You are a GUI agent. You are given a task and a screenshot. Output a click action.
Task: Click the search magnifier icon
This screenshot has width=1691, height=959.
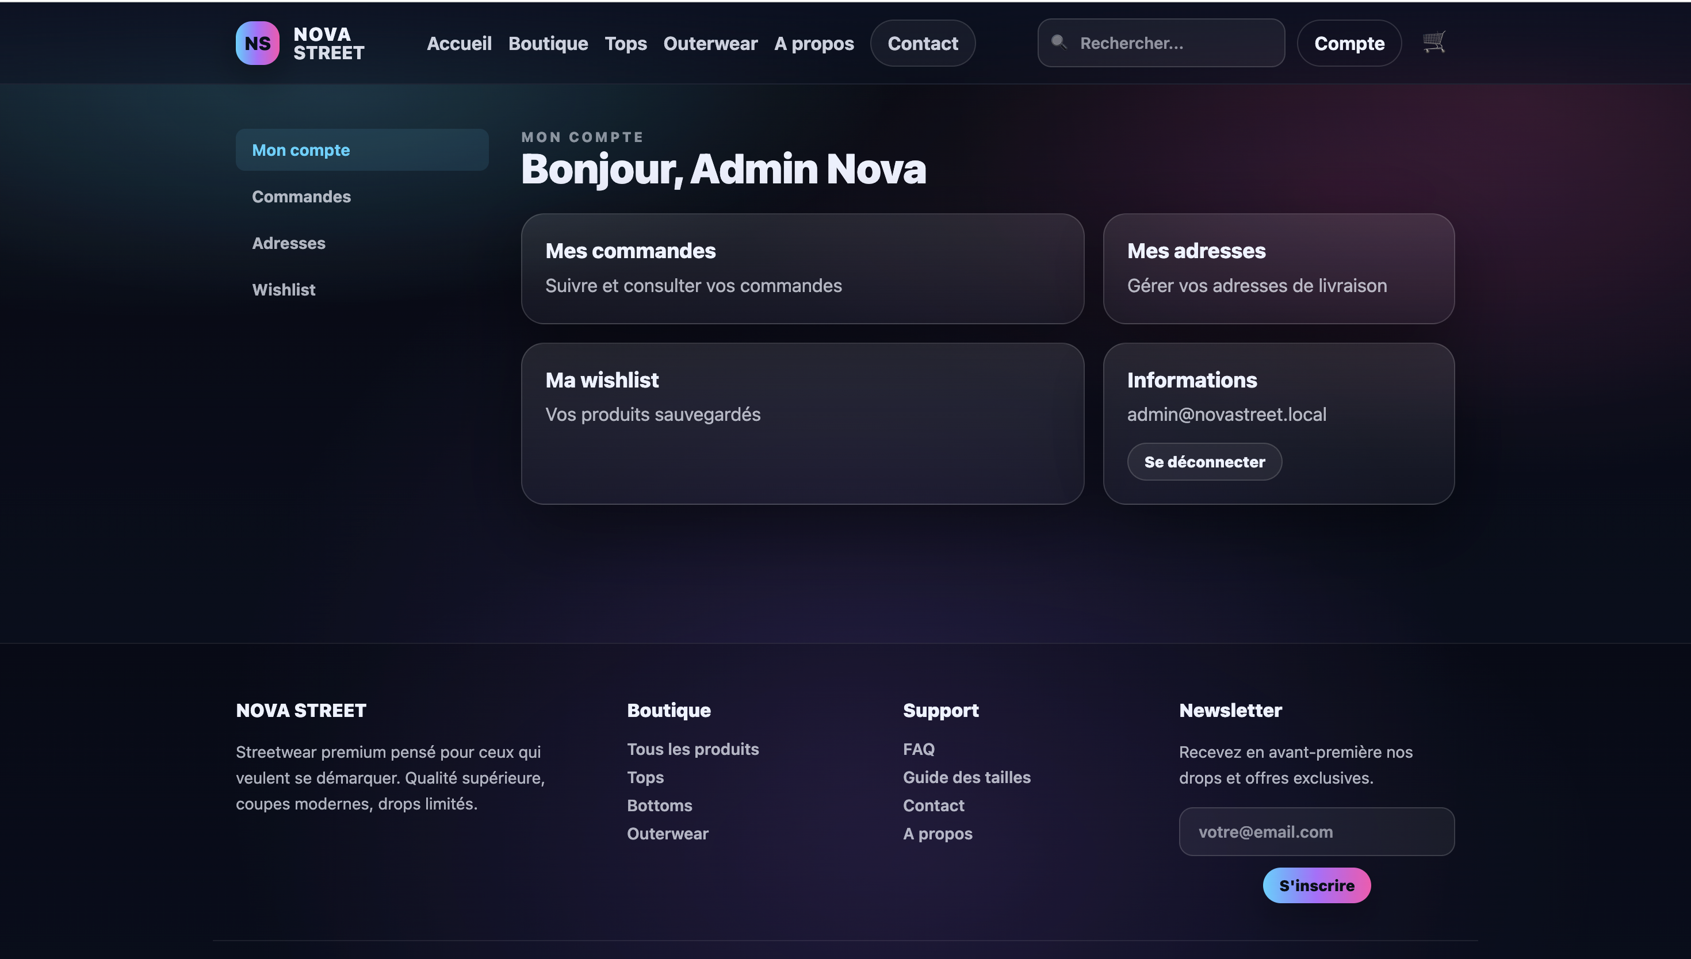(1058, 42)
